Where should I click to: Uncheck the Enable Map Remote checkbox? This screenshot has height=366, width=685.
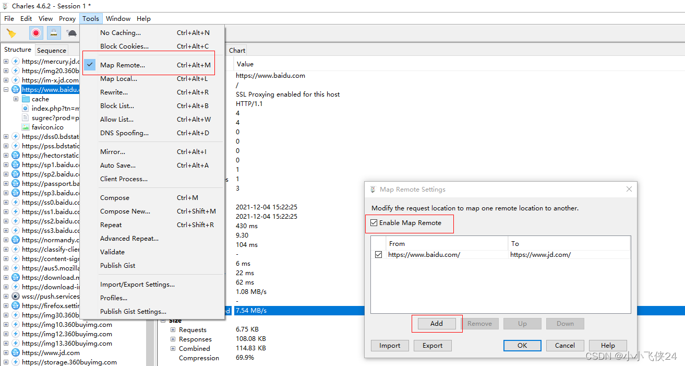coord(374,223)
